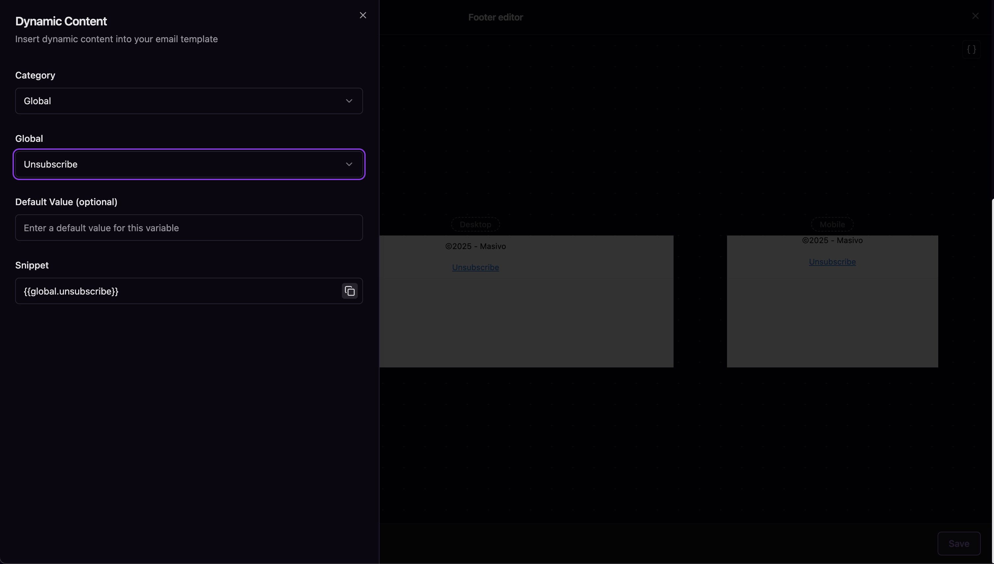Click the chevron in the Unsubscribe dropdown
The height and width of the screenshot is (564, 994).
349,164
